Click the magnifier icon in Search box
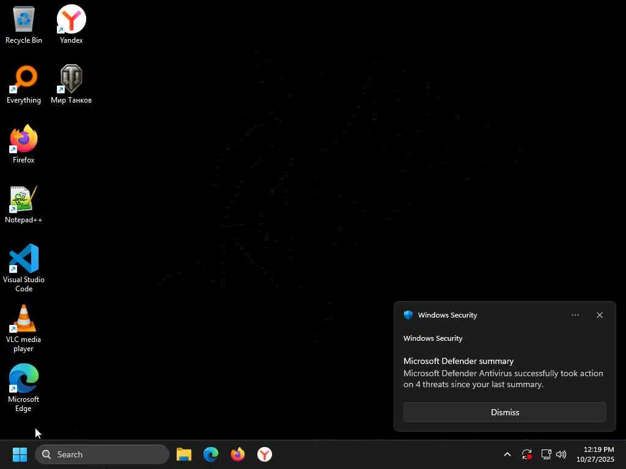 pos(46,454)
